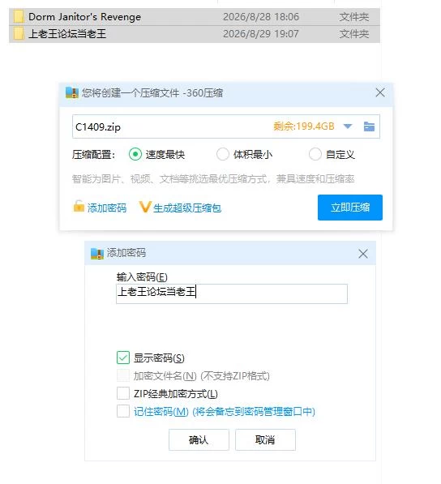Image resolution: width=441 pixels, height=484 pixels.
Task: Pick the 自定义 compression setting
Action: (315, 154)
